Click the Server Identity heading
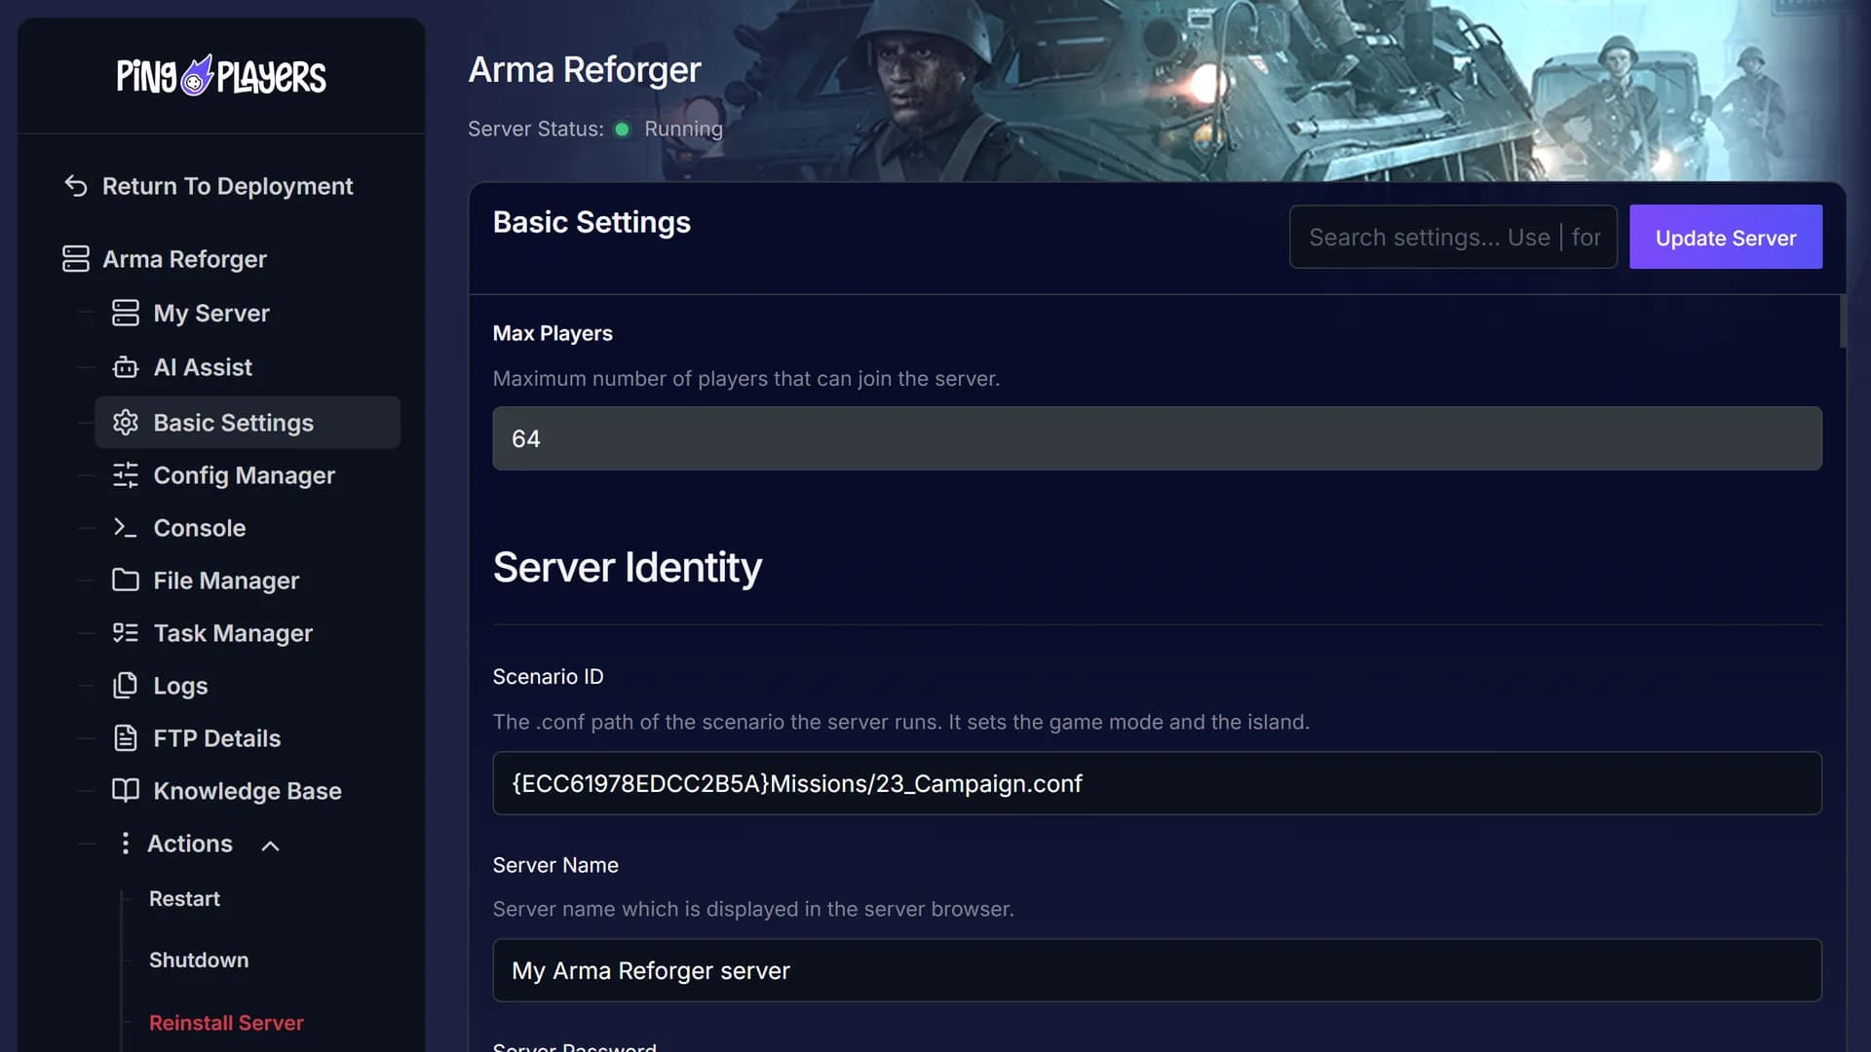This screenshot has height=1052, width=1871. tap(628, 567)
